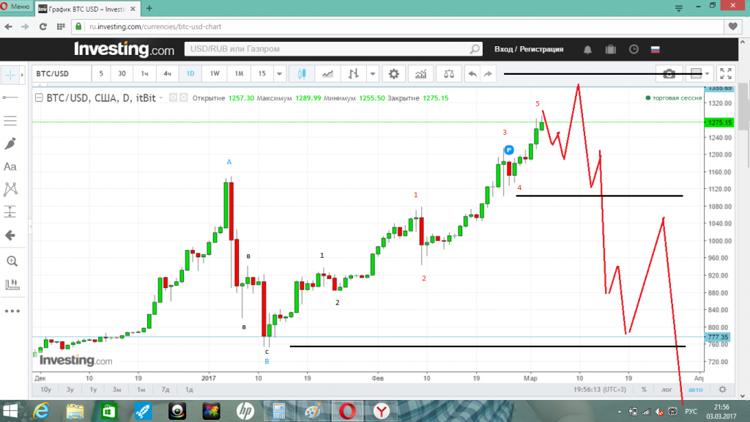This screenshot has width=750, height=422.
Task: Click the BTC/USD symbol input field
Action: coord(62,74)
